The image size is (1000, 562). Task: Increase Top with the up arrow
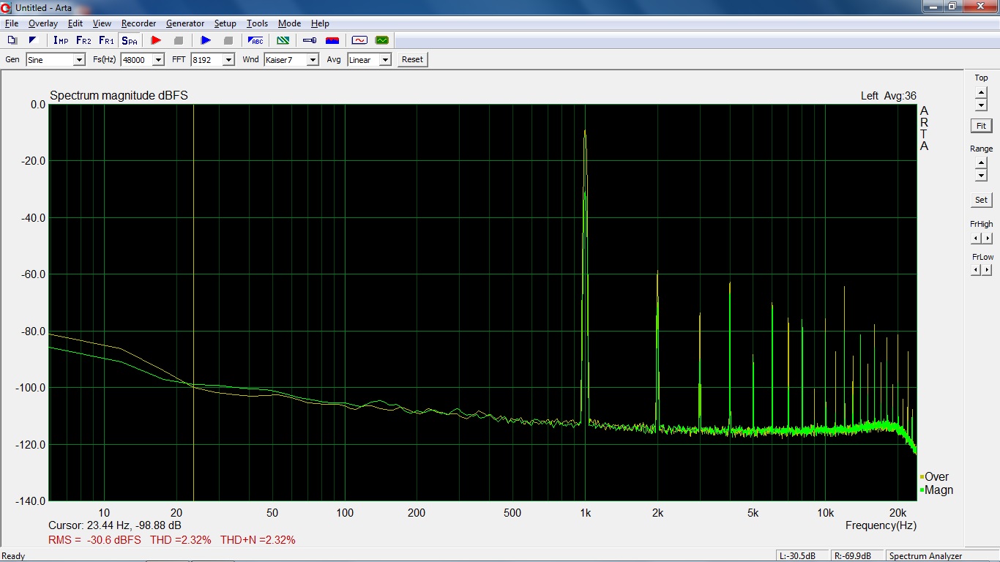(x=981, y=93)
